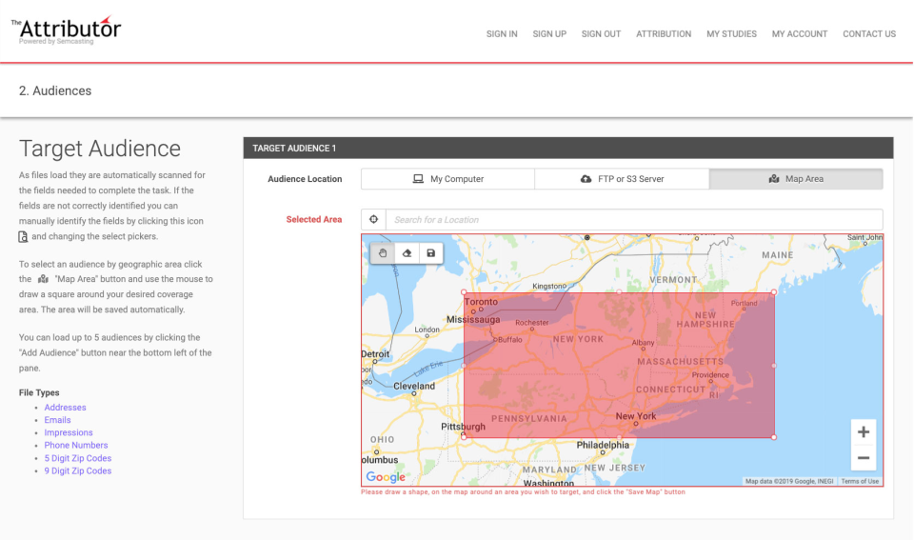
Task: Click the Audience Location label
Action: pos(305,179)
